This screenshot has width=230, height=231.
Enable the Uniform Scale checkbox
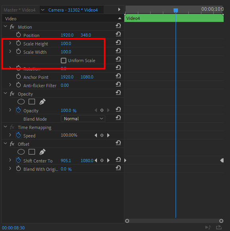click(x=64, y=61)
